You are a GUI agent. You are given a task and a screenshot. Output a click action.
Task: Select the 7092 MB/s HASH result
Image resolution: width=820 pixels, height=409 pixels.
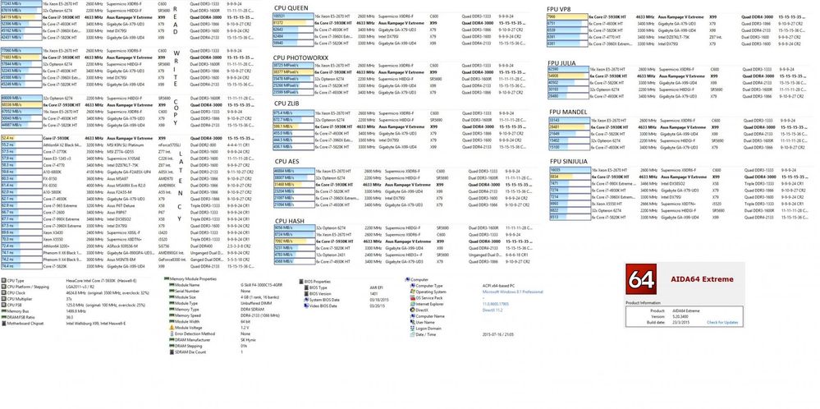pos(293,241)
